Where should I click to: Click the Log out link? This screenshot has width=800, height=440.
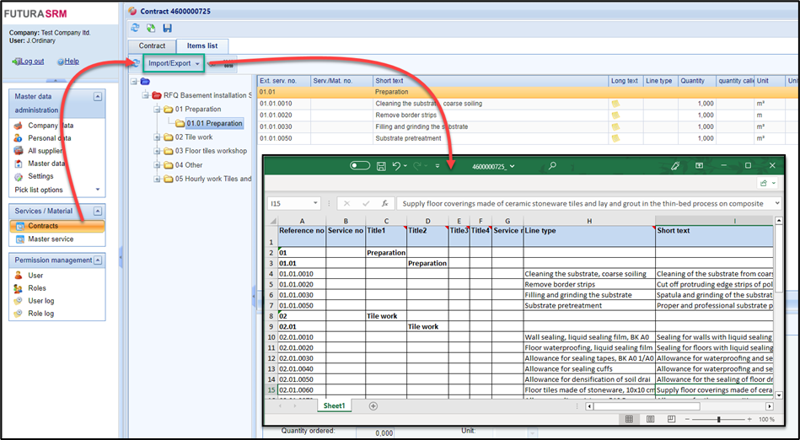click(x=32, y=62)
